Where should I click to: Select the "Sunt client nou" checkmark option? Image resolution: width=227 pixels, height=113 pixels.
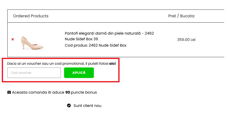69,106
